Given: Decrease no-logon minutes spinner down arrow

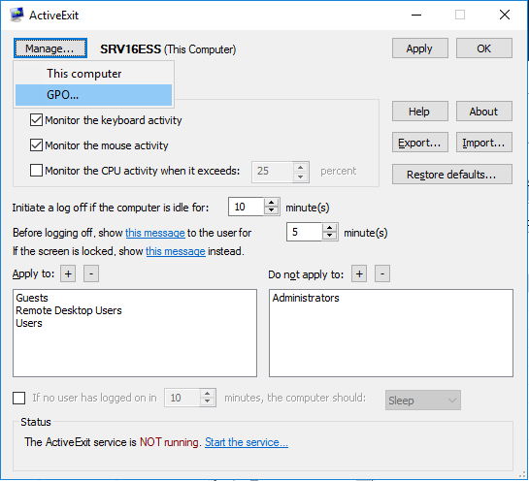Looking at the screenshot, I should pos(207,402).
